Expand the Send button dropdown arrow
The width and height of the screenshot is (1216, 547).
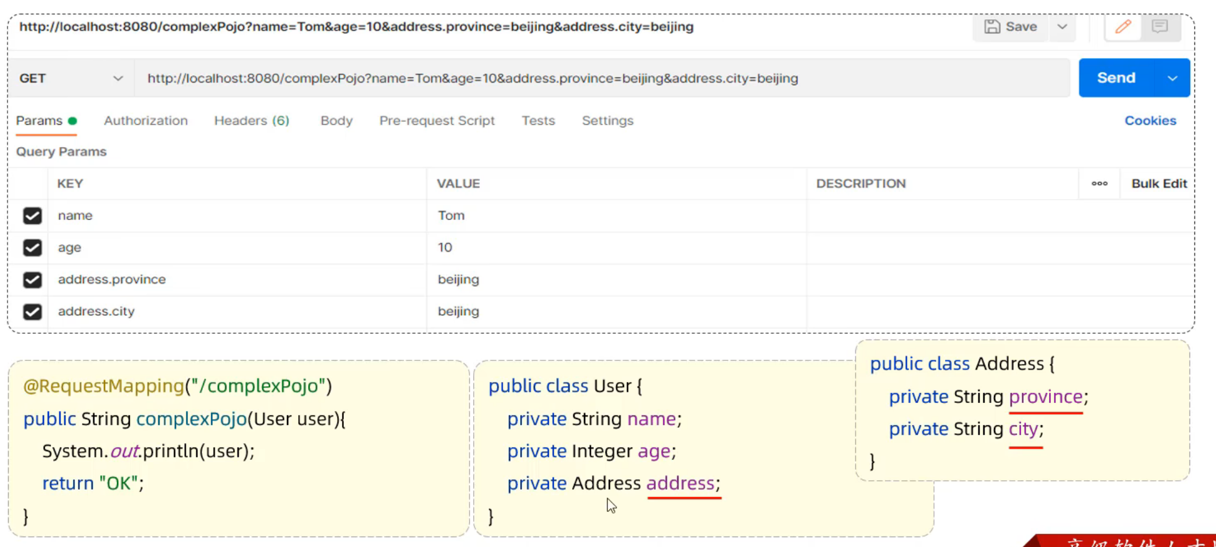(x=1171, y=78)
